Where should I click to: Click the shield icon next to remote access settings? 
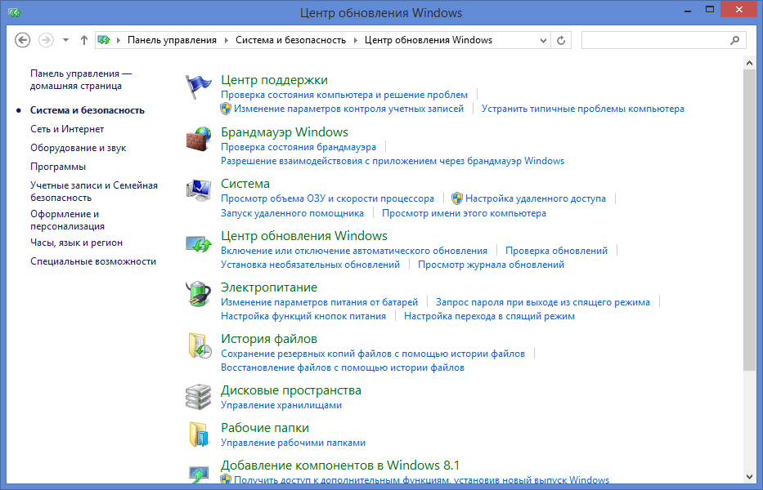pos(457,198)
